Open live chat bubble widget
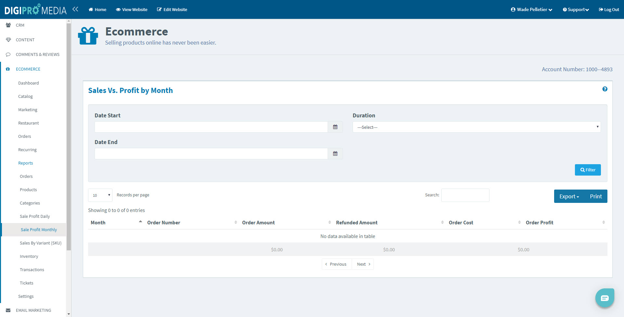The image size is (624, 317). coord(604,298)
